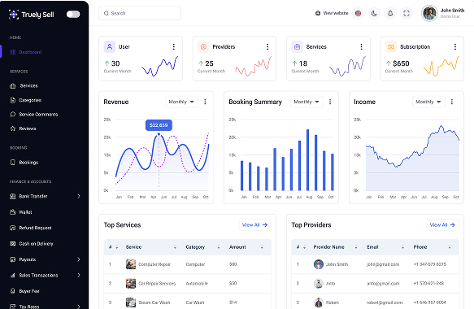The image size is (474, 309).
Task: Switch to dark mode using the moon icon
Action: (374, 13)
